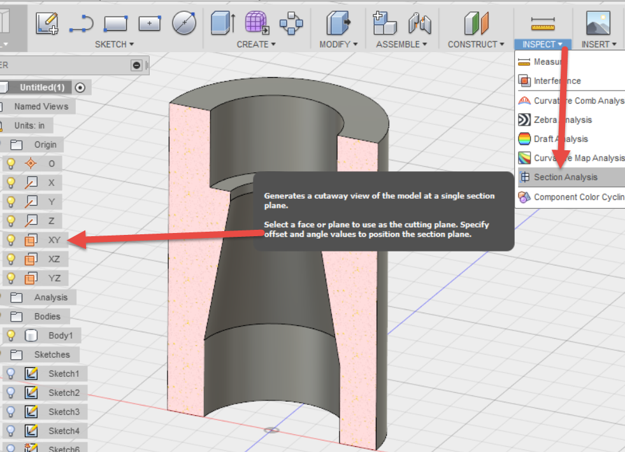625x452 pixels.
Task: Select the 2-Point Rectangle tool
Action: click(115, 23)
